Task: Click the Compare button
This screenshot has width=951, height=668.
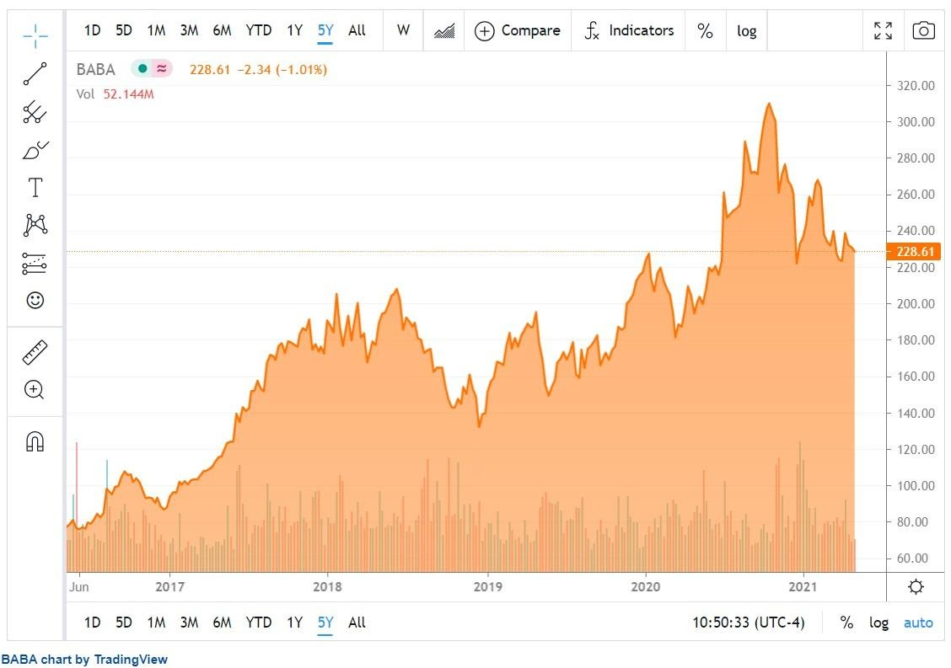Action: point(518,30)
